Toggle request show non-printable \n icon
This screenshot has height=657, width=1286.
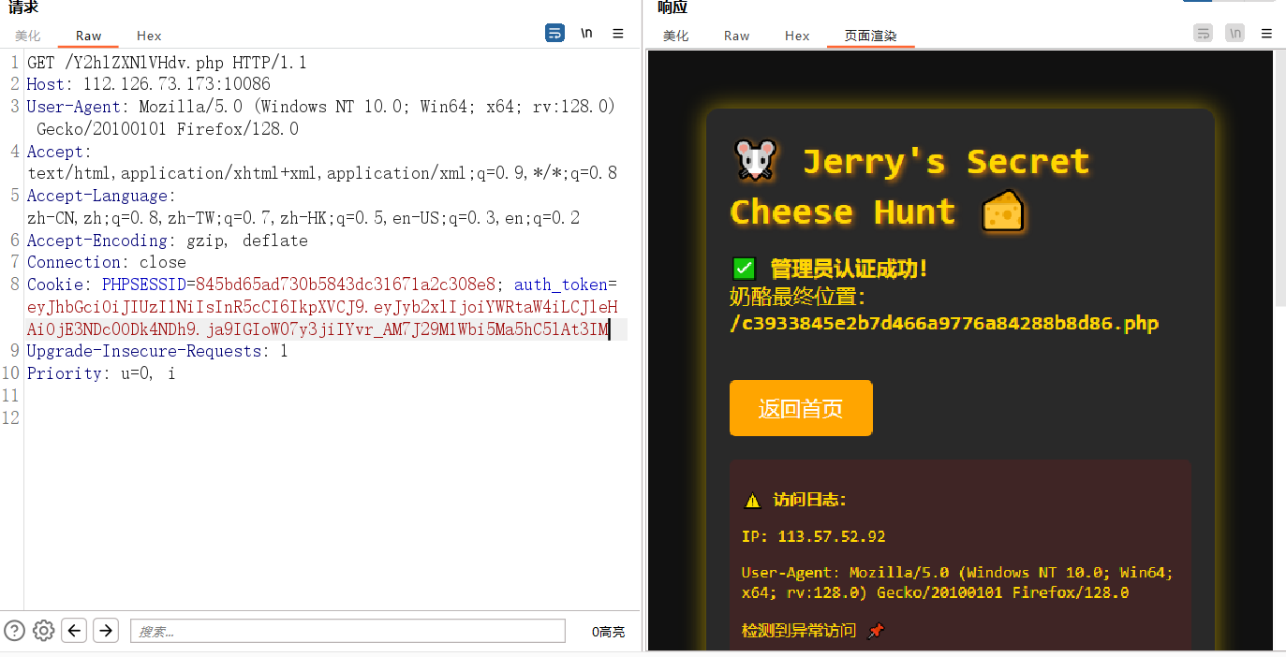pos(586,33)
